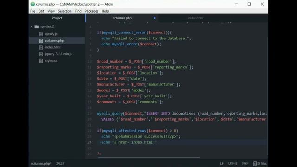297x167 pixels.
Task: Open the View menu
Action: pyautogui.click(x=51, y=11)
